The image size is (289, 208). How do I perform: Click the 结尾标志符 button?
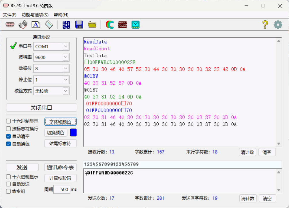pyautogui.click(x=60, y=143)
